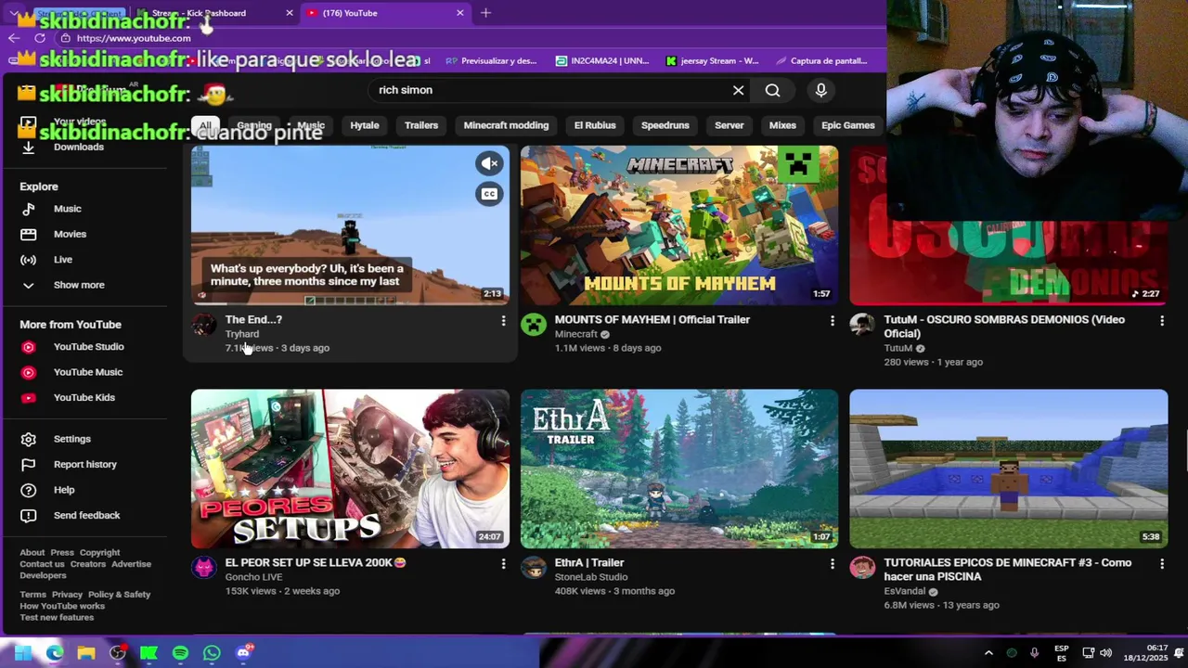This screenshot has width=1188, height=668.
Task: Open more options for MOUNTS OF MAYHEM video
Action: click(x=832, y=321)
